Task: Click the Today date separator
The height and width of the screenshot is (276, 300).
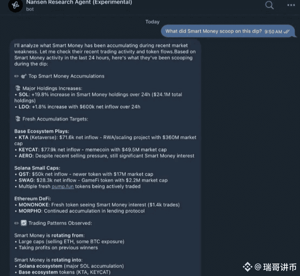Action: (152, 22)
